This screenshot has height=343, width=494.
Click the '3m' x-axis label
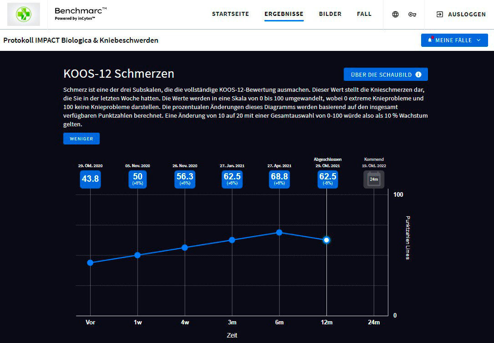tap(232, 322)
